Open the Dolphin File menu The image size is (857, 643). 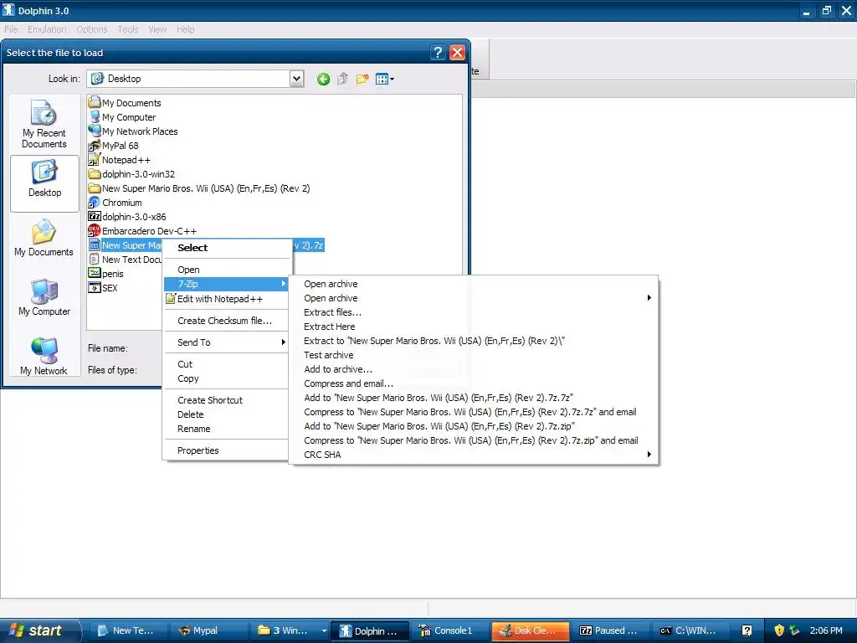11,29
